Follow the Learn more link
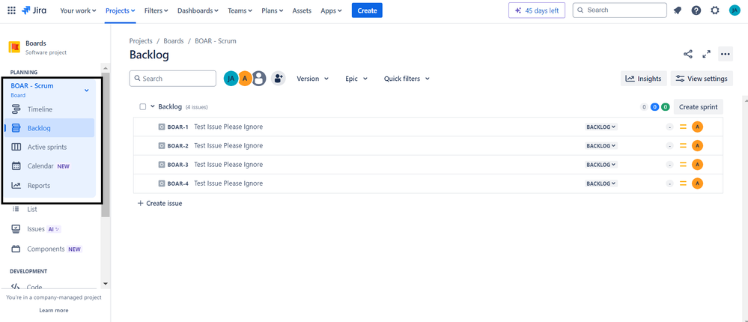This screenshot has width=748, height=322. (x=54, y=310)
